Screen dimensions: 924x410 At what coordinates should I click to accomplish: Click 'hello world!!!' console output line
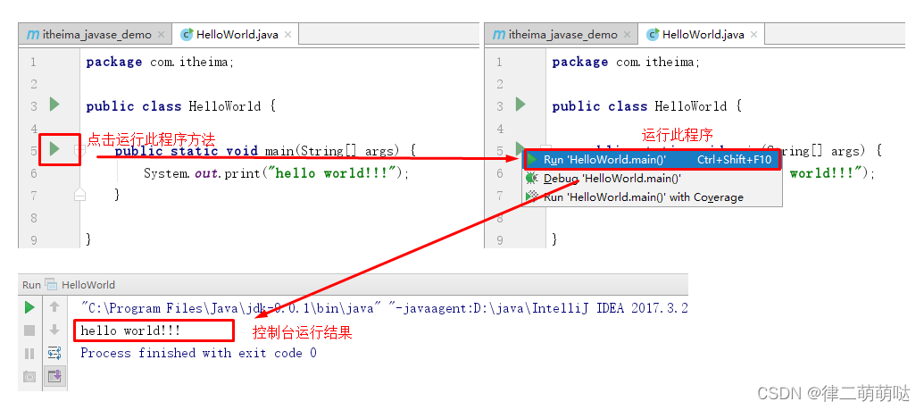pos(130,331)
